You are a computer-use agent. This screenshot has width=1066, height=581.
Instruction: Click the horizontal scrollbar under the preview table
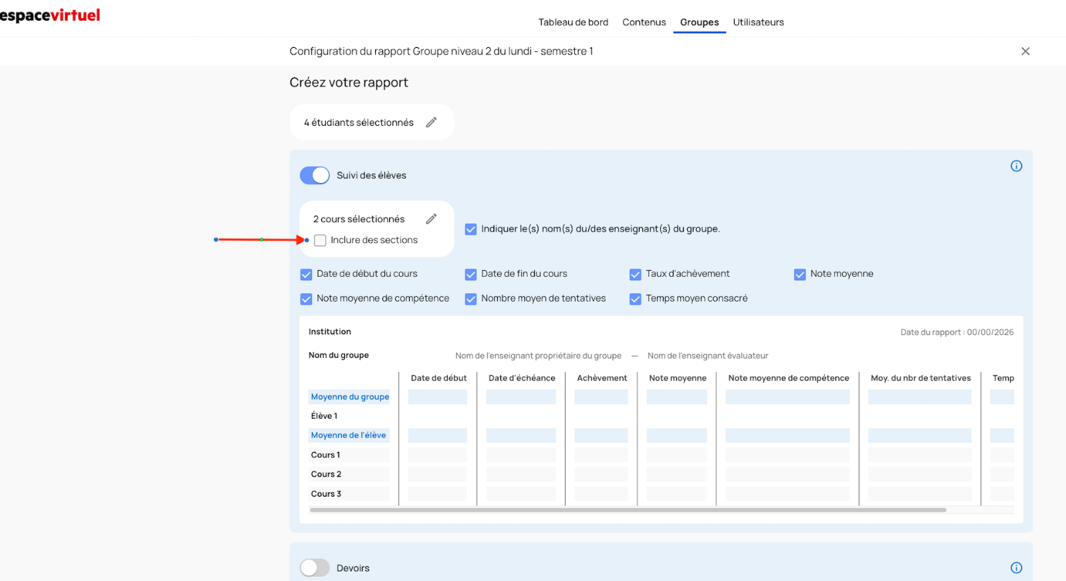click(x=628, y=510)
